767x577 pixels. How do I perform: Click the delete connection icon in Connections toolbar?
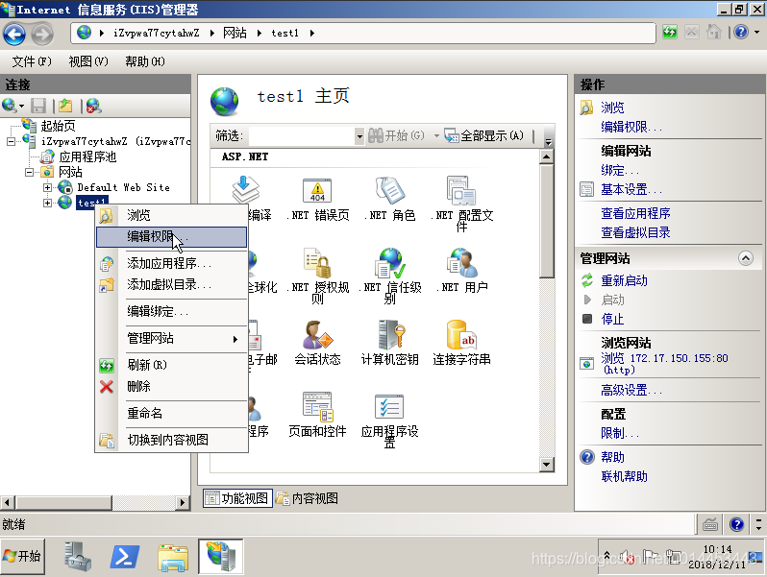pos(93,106)
